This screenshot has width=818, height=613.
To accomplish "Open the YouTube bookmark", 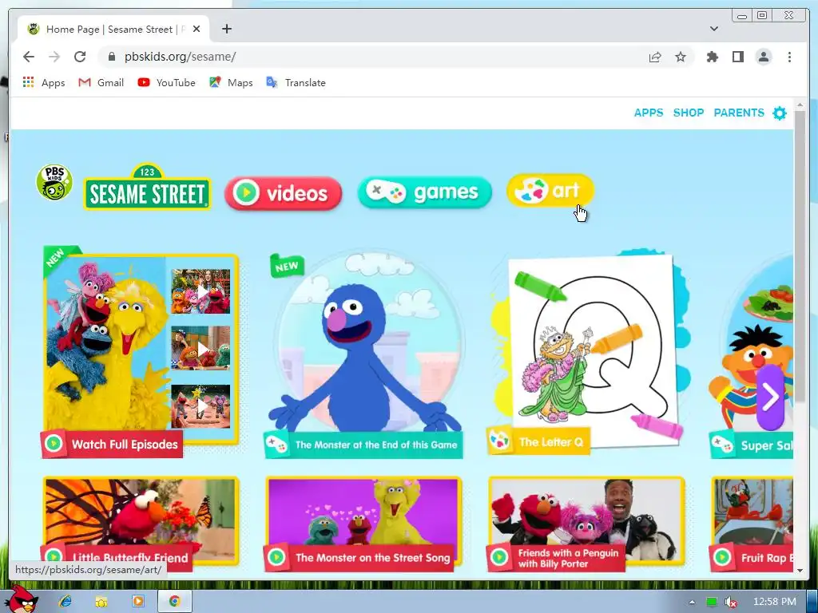I will [166, 82].
